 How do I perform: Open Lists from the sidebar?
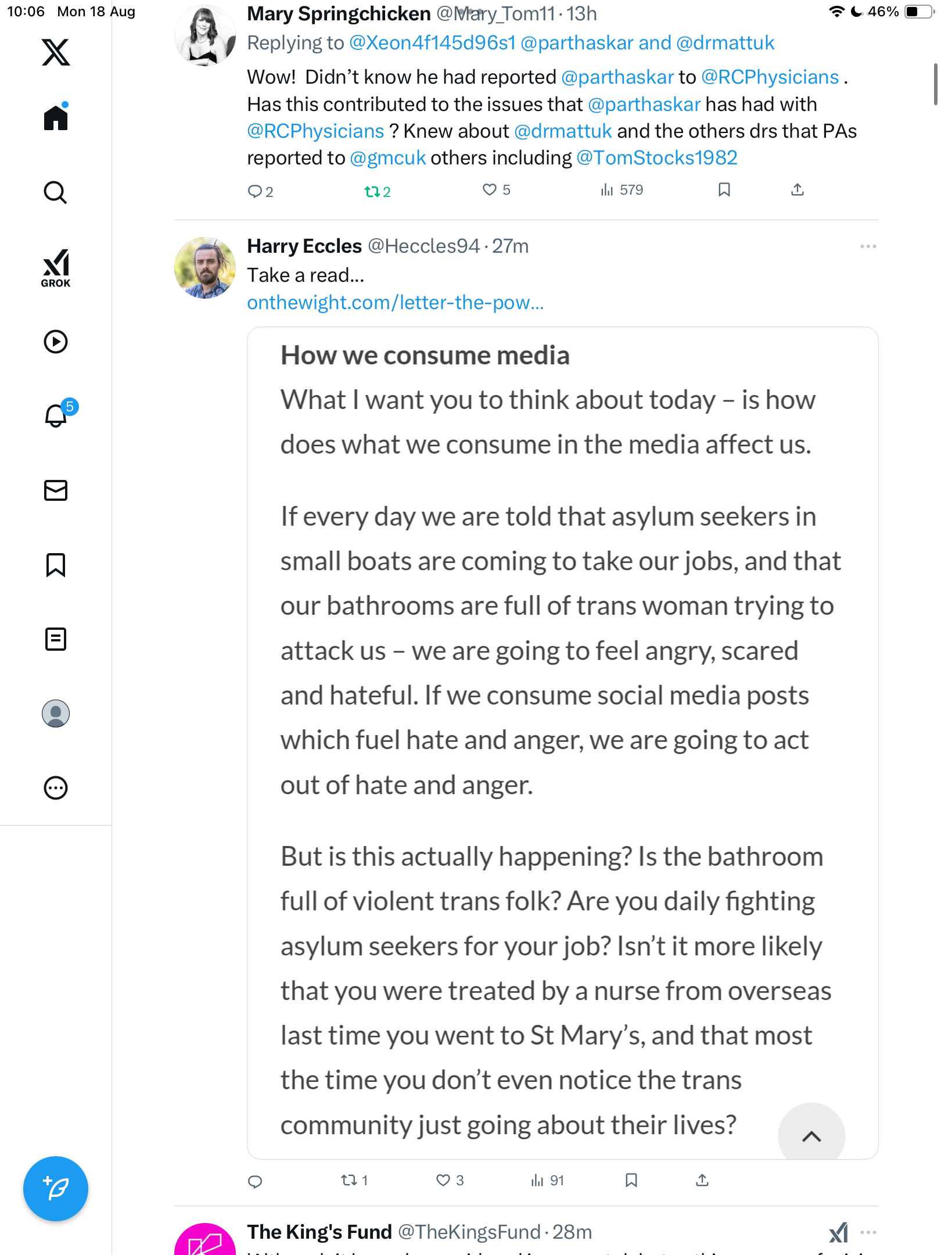click(56, 639)
